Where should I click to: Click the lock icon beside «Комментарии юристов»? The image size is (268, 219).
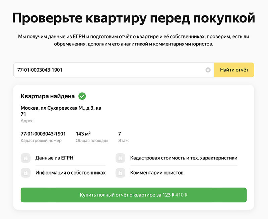(x=120, y=173)
